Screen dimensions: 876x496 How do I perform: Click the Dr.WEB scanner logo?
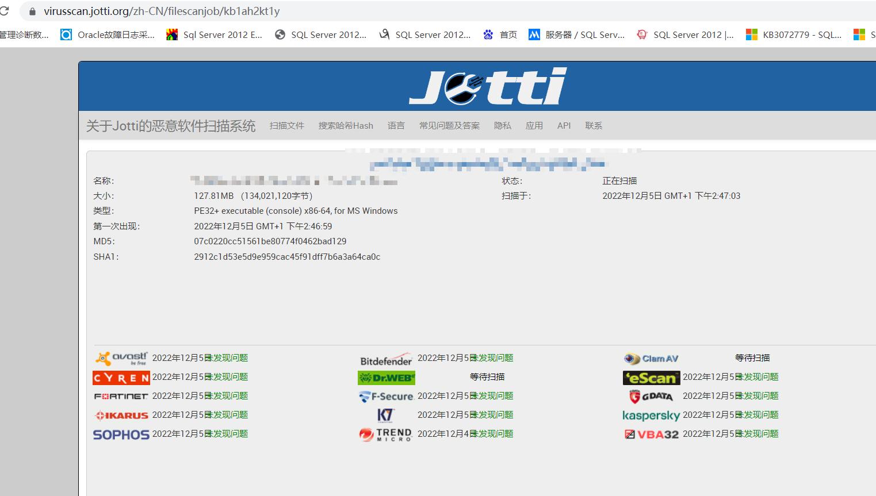386,378
